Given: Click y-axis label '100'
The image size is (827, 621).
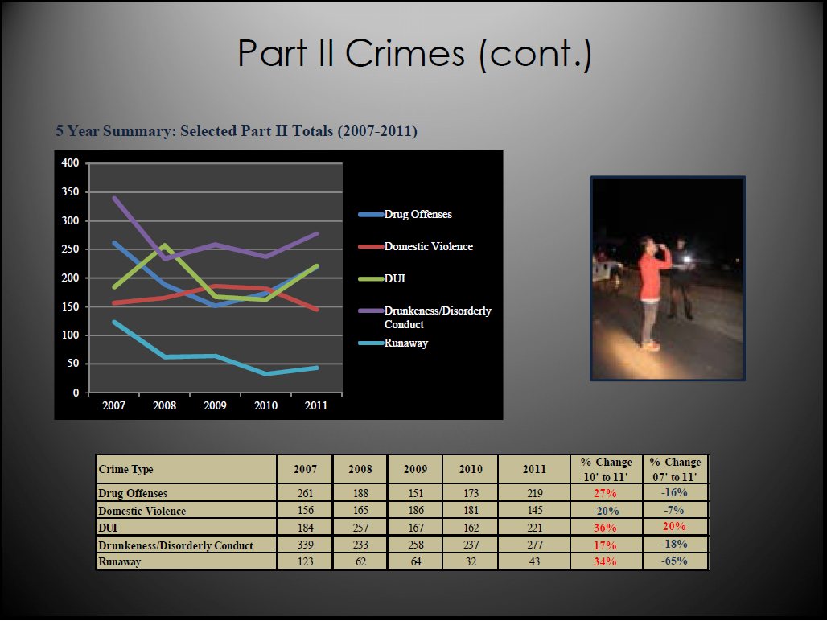Looking at the screenshot, I should coord(70,335).
